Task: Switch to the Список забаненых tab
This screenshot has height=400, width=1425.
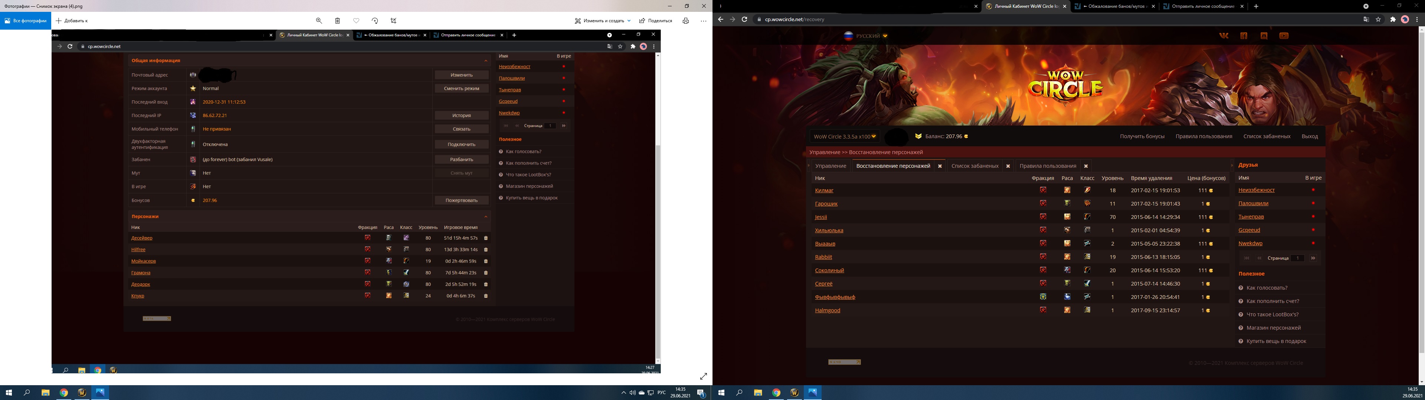Action: click(975, 166)
